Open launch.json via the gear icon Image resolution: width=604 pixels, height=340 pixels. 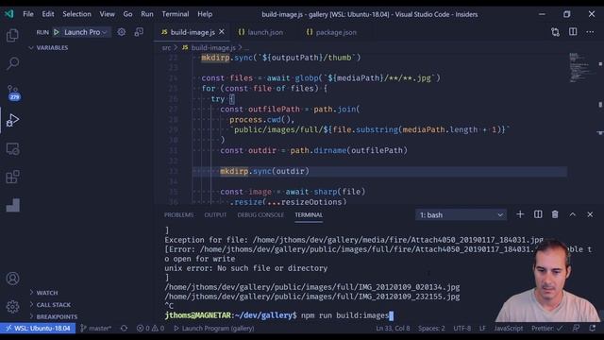(x=122, y=32)
